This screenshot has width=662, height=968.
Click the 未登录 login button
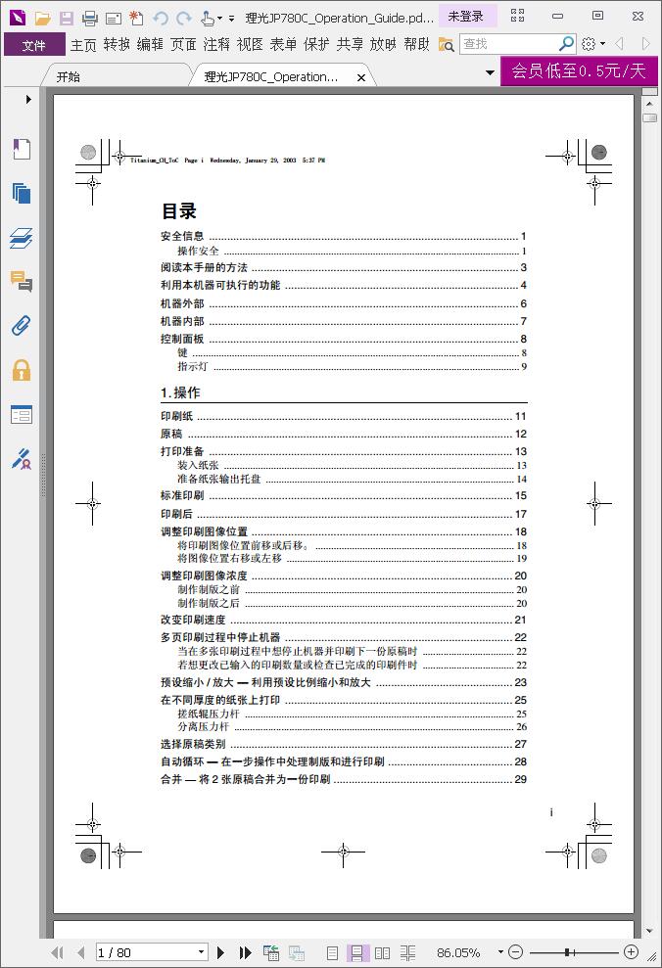click(465, 17)
